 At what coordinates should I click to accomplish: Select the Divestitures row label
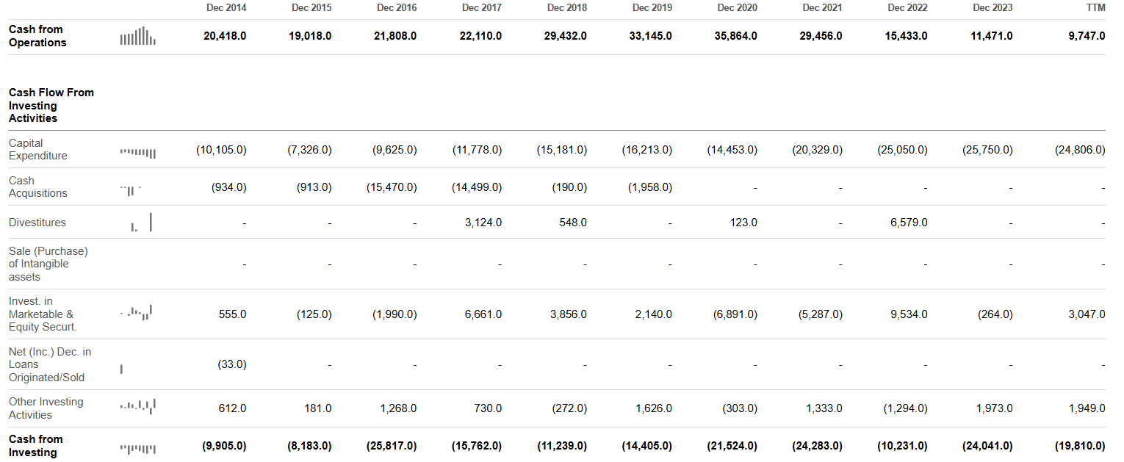pos(37,223)
